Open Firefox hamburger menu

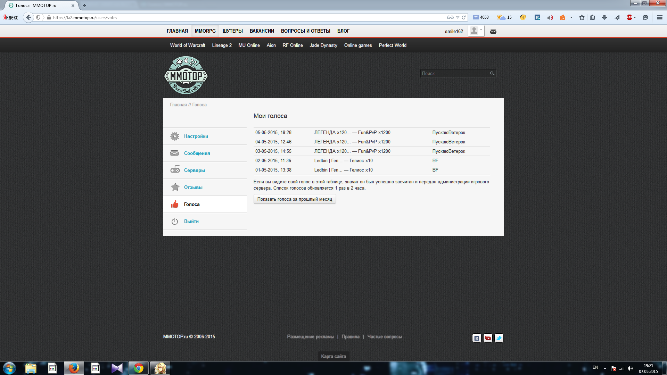(x=659, y=17)
